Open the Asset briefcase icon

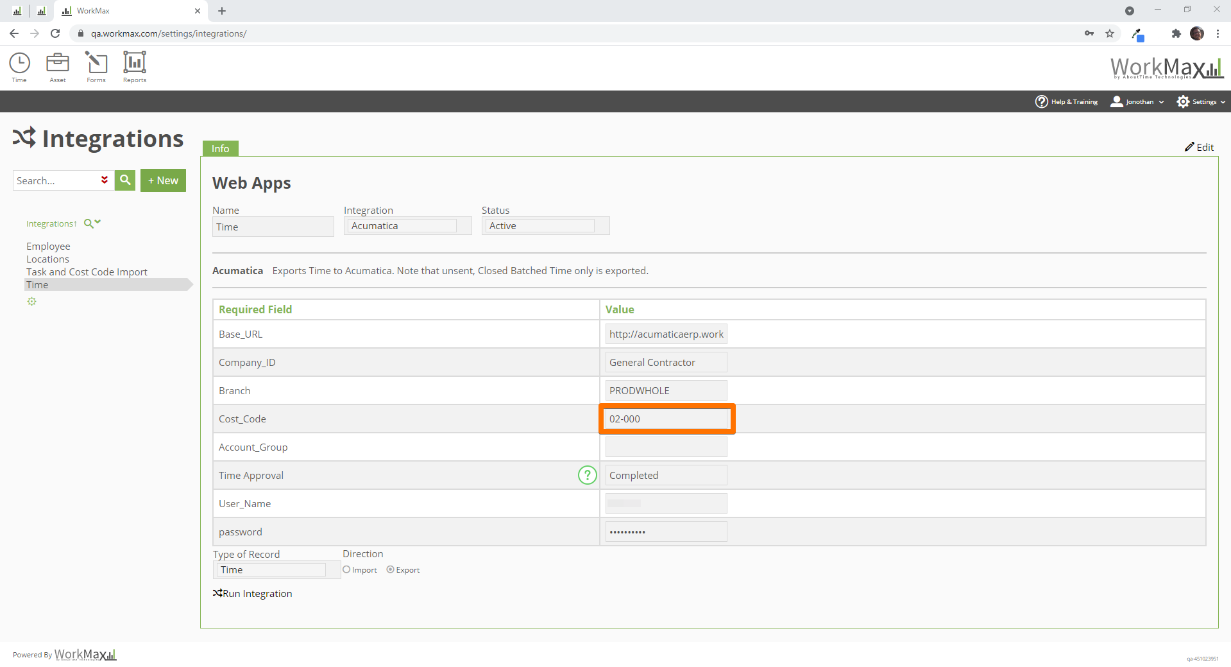(x=58, y=63)
